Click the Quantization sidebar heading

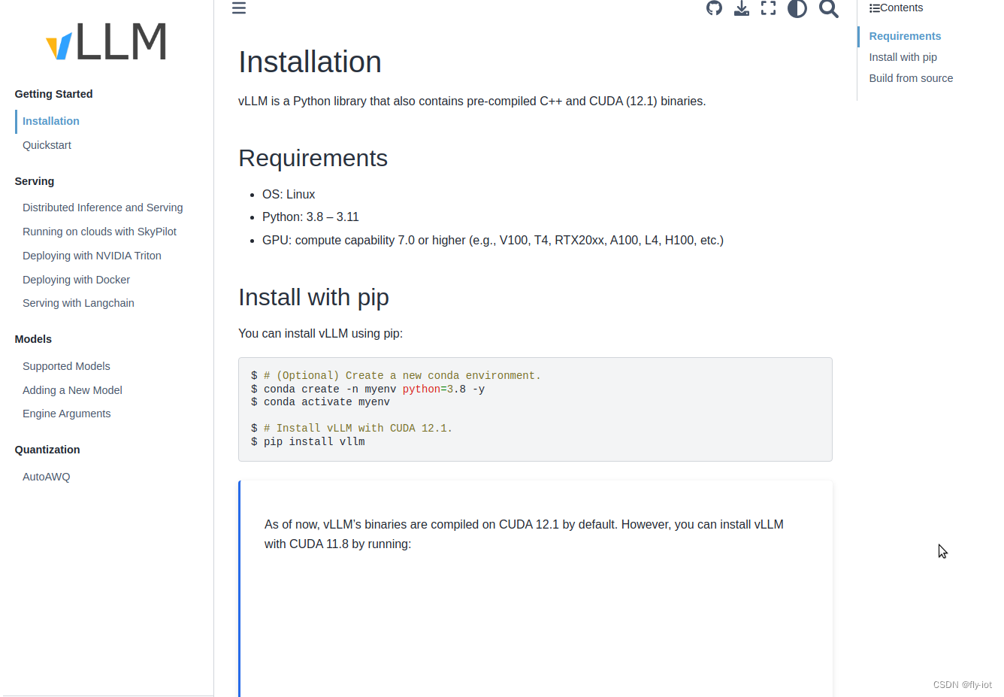(x=47, y=450)
